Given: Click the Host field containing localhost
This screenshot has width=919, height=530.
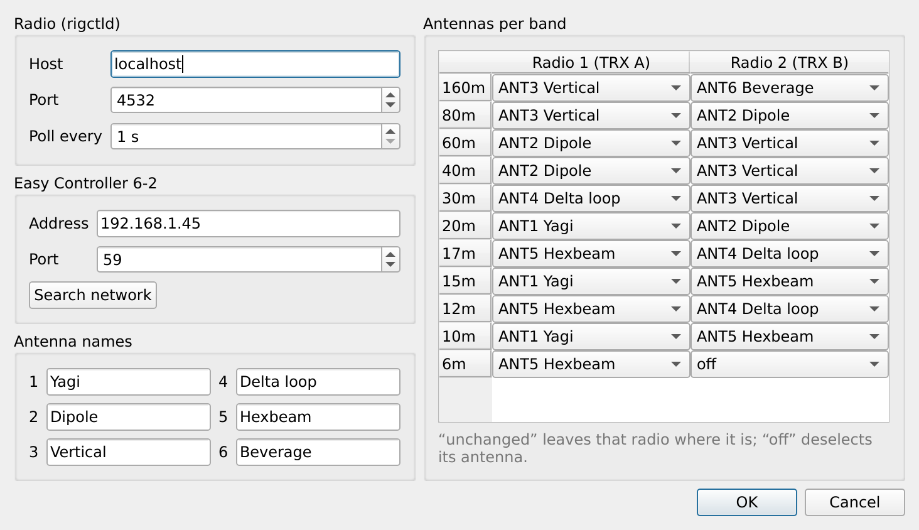Looking at the screenshot, I should (255, 64).
